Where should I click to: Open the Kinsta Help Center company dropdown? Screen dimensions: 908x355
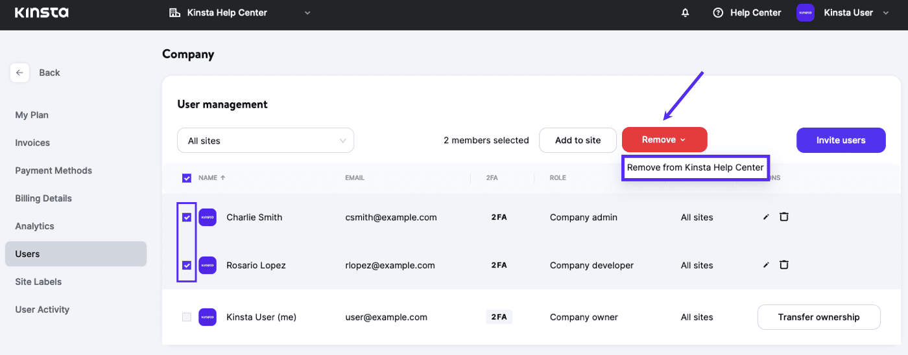click(240, 13)
